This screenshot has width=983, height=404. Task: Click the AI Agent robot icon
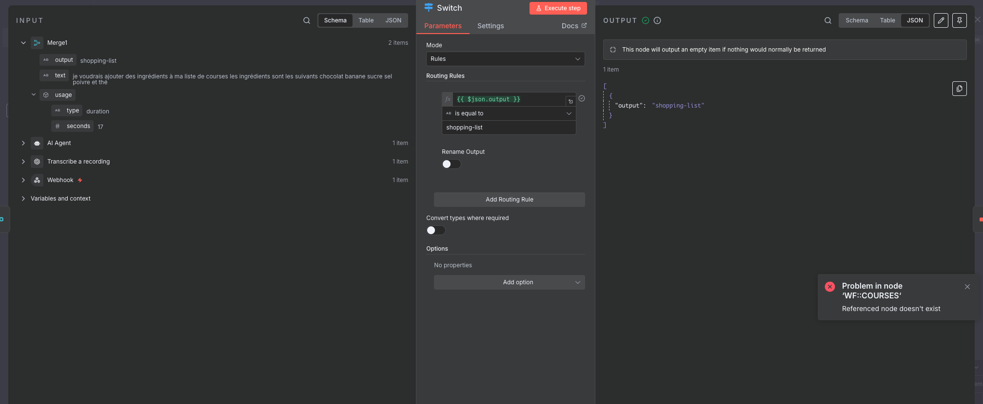pos(37,143)
